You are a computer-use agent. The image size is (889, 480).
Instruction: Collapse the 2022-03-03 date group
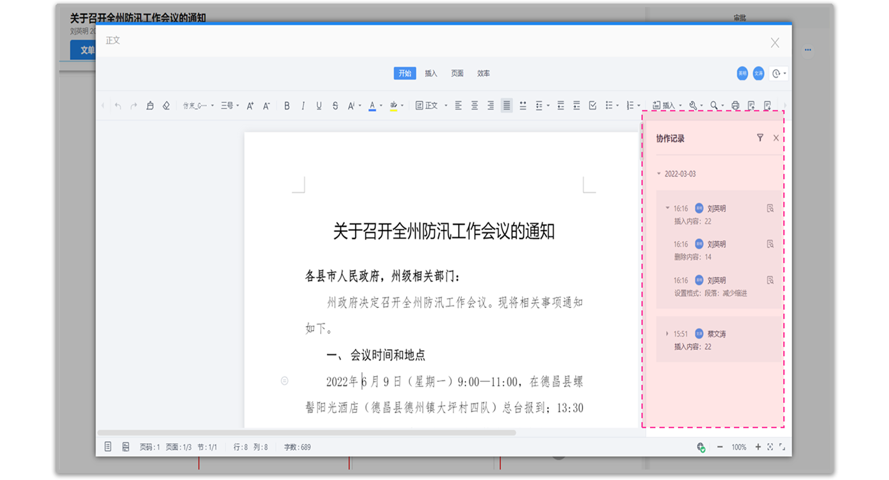point(659,173)
